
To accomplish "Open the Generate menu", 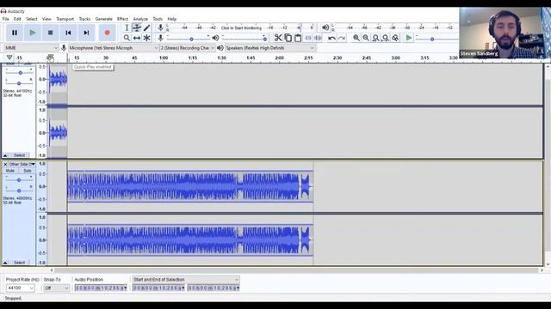I will (103, 19).
